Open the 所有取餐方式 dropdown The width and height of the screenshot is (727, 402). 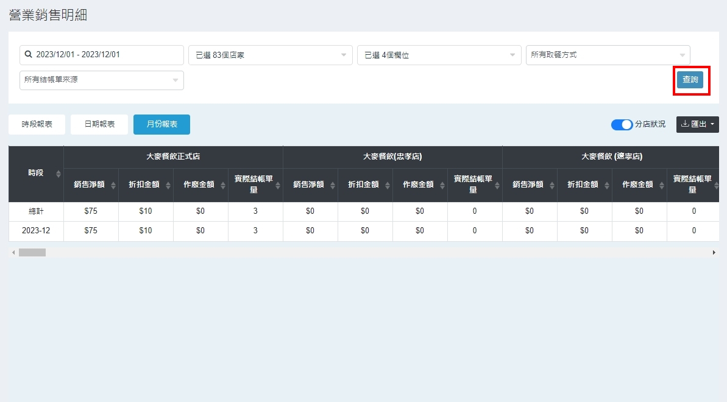tap(608, 55)
